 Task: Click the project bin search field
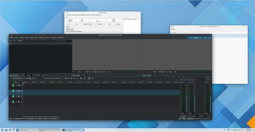(67, 41)
